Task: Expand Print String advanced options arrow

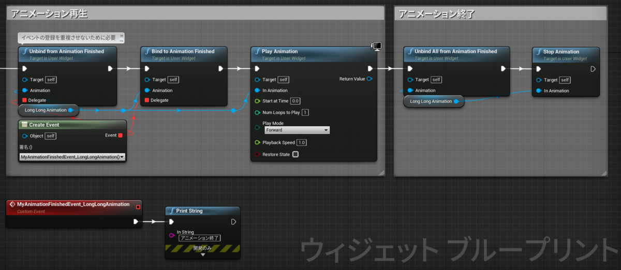Action: coord(202,254)
